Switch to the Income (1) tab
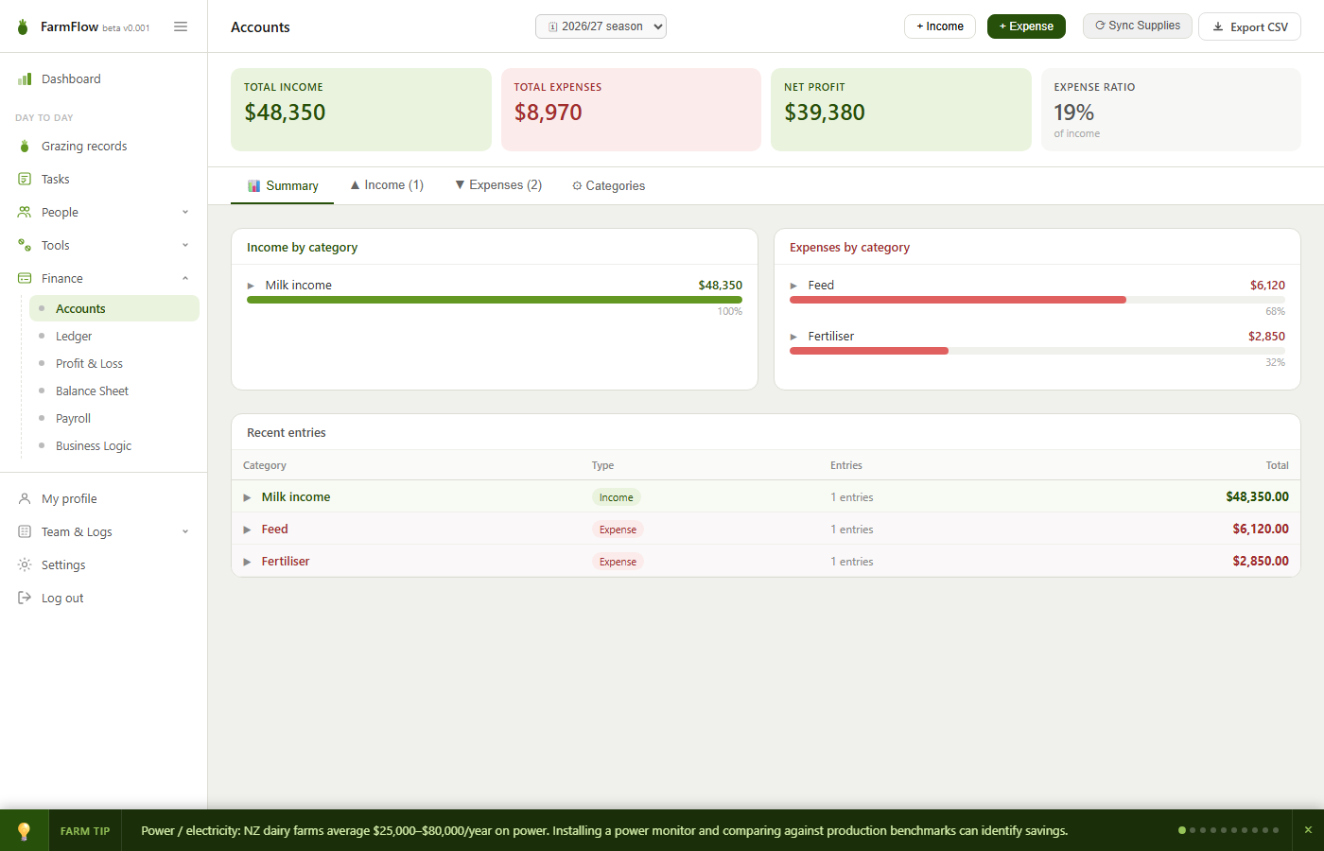The height and width of the screenshot is (851, 1324). pyautogui.click(x=387, y=185)
